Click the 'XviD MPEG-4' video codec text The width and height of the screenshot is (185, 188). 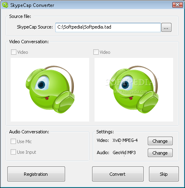click(x=125, y=140)
